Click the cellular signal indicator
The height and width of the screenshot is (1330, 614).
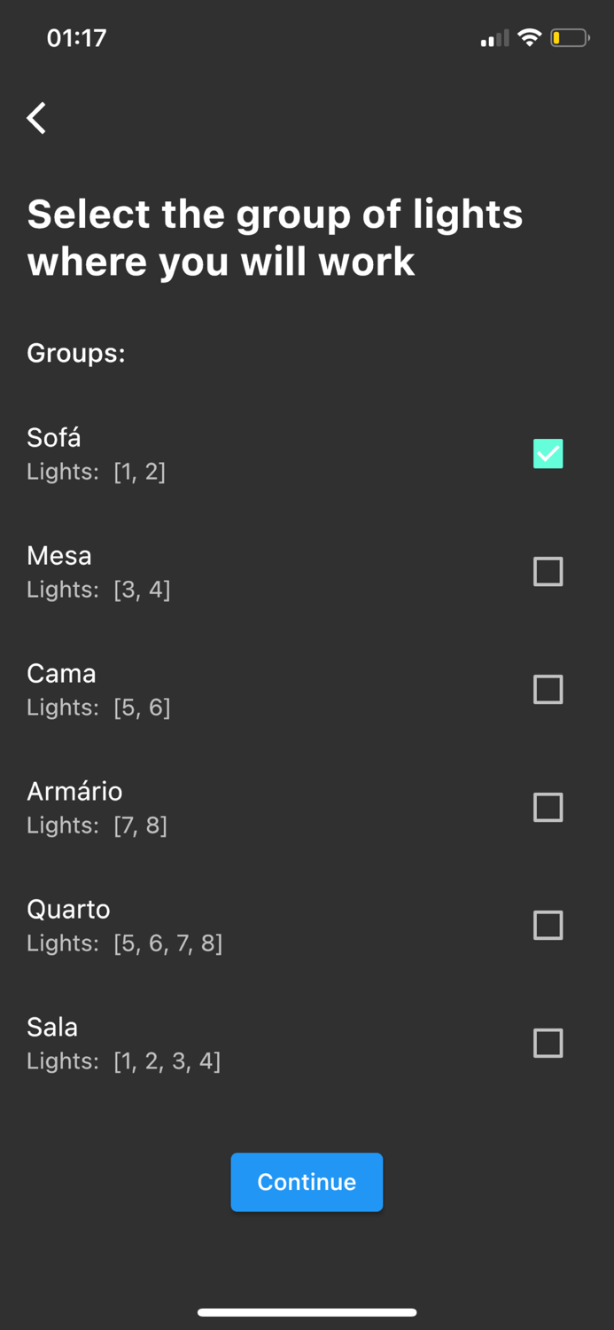[493, 38]
